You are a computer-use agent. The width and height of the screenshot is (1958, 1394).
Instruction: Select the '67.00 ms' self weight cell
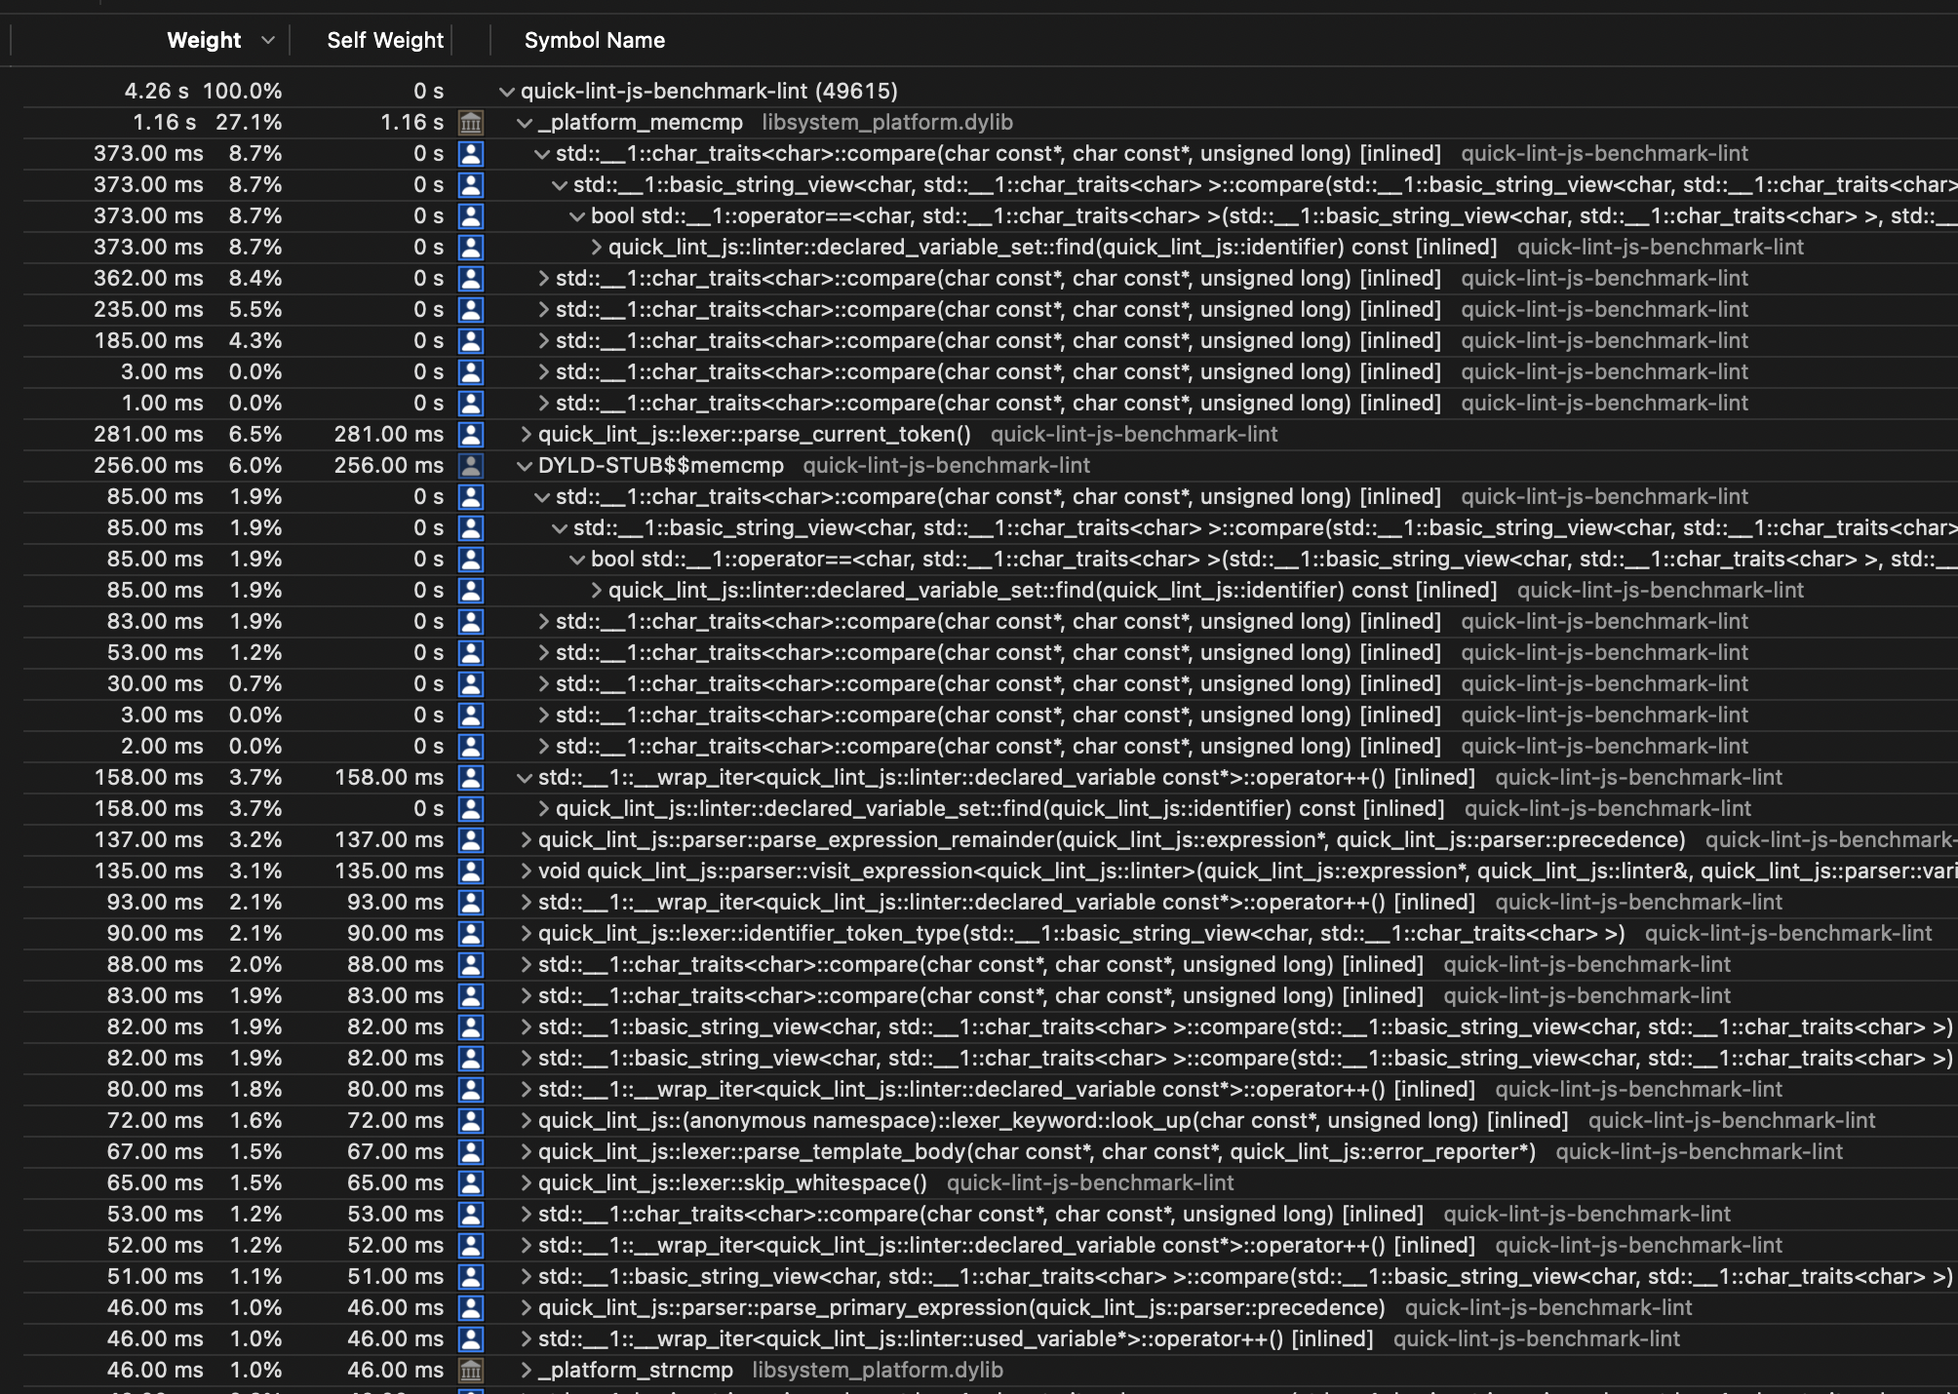395,1151
